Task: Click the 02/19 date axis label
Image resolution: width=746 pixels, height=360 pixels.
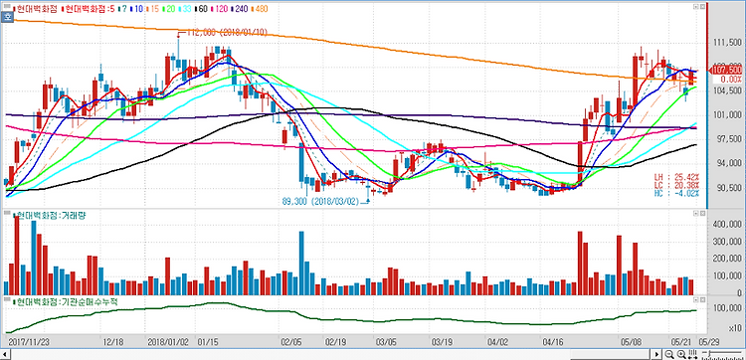Action: coord(335,341)
